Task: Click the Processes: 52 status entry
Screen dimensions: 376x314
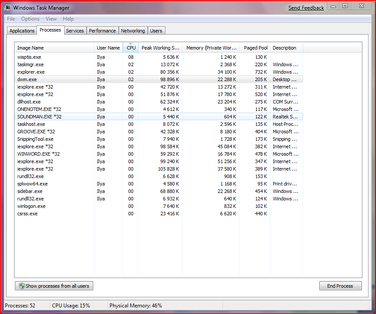Action: [20, 306]
